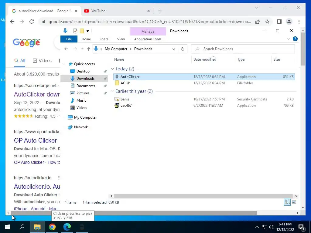Viewport: 311px width, 233px height.
Task: Bookmark this page with the star icon
Action: 267,22
